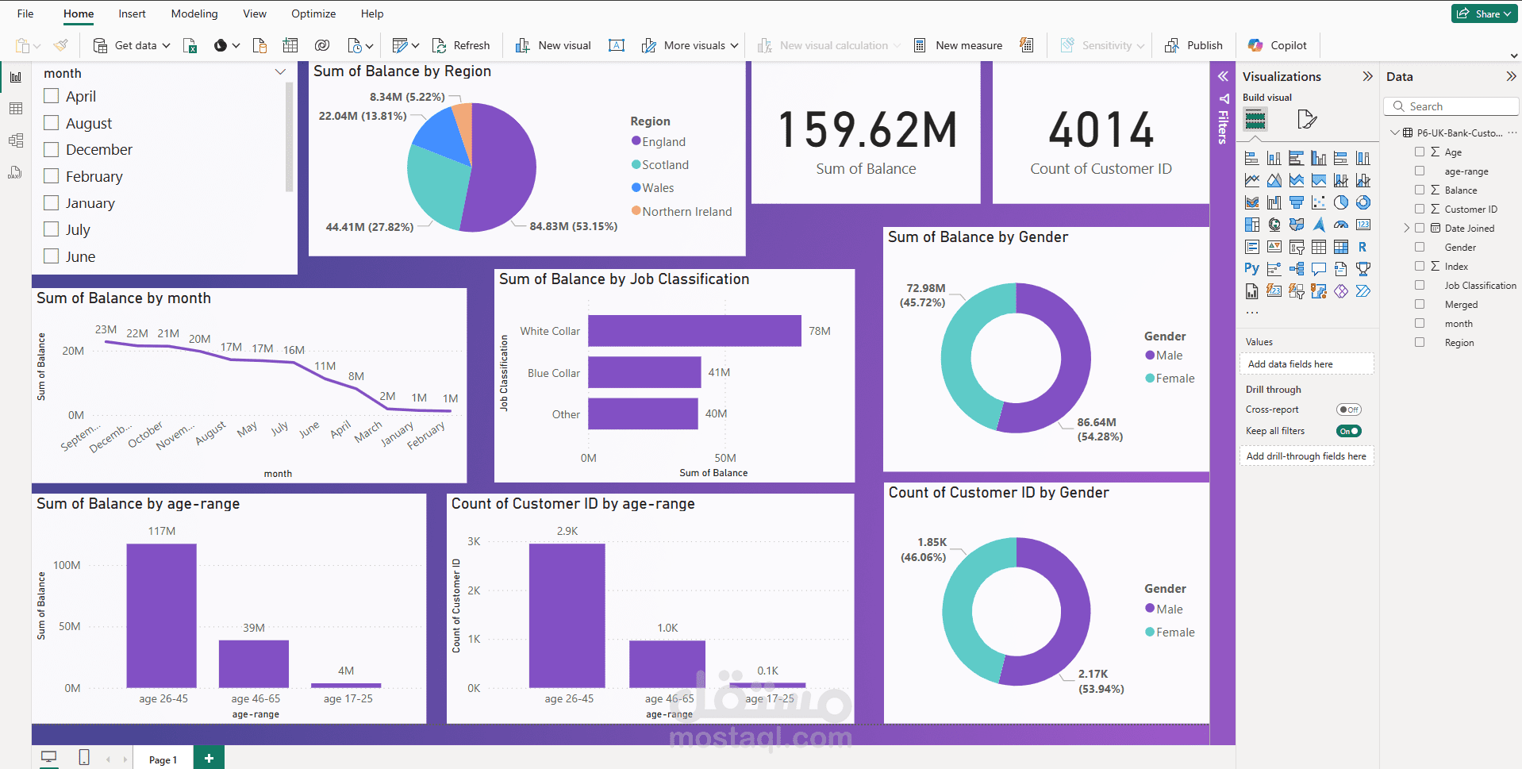Screen dimensions: 1522x769
Task: Expand the Filters pane
Action: [x=1223, y=76]
